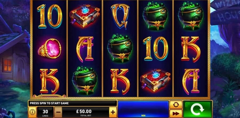The width and height of the screenshot is (240, 118).
Task: Open the info paytable icon
Action: (x=33, y=112)
